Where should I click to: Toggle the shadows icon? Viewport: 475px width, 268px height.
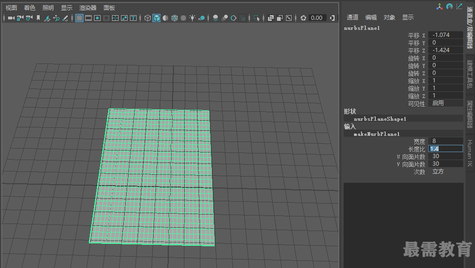[x=201, y=18]
